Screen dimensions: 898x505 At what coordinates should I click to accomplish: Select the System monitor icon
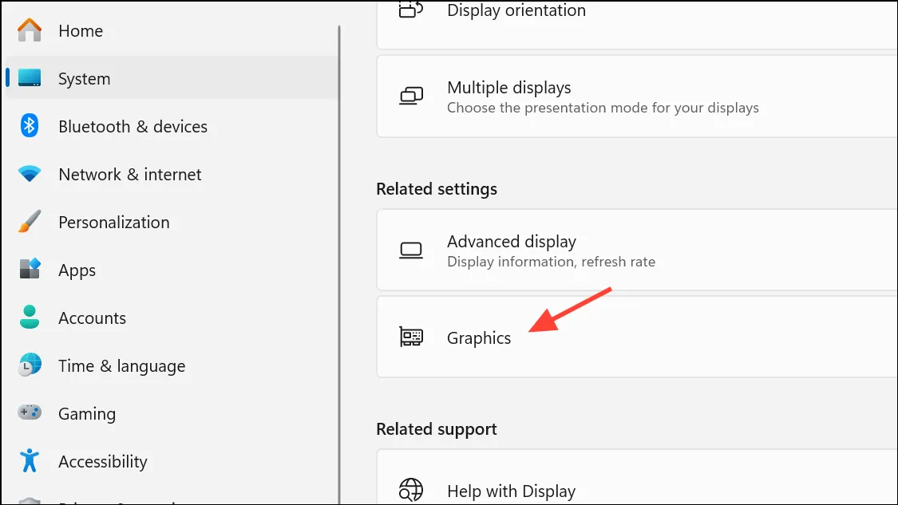coord(30,78)
